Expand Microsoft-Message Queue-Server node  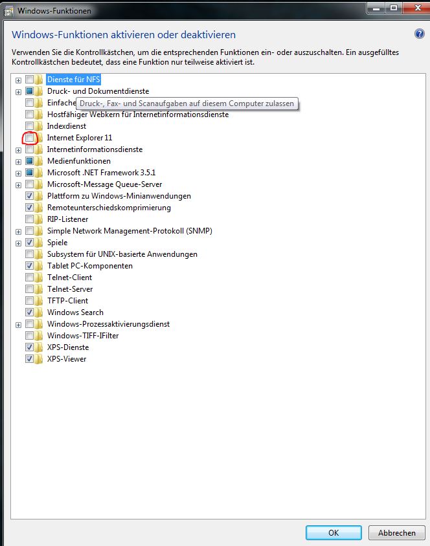pos(19,185)
